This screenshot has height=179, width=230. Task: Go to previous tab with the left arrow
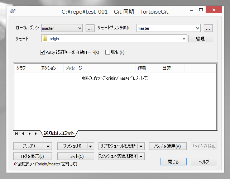pos(23,134)
